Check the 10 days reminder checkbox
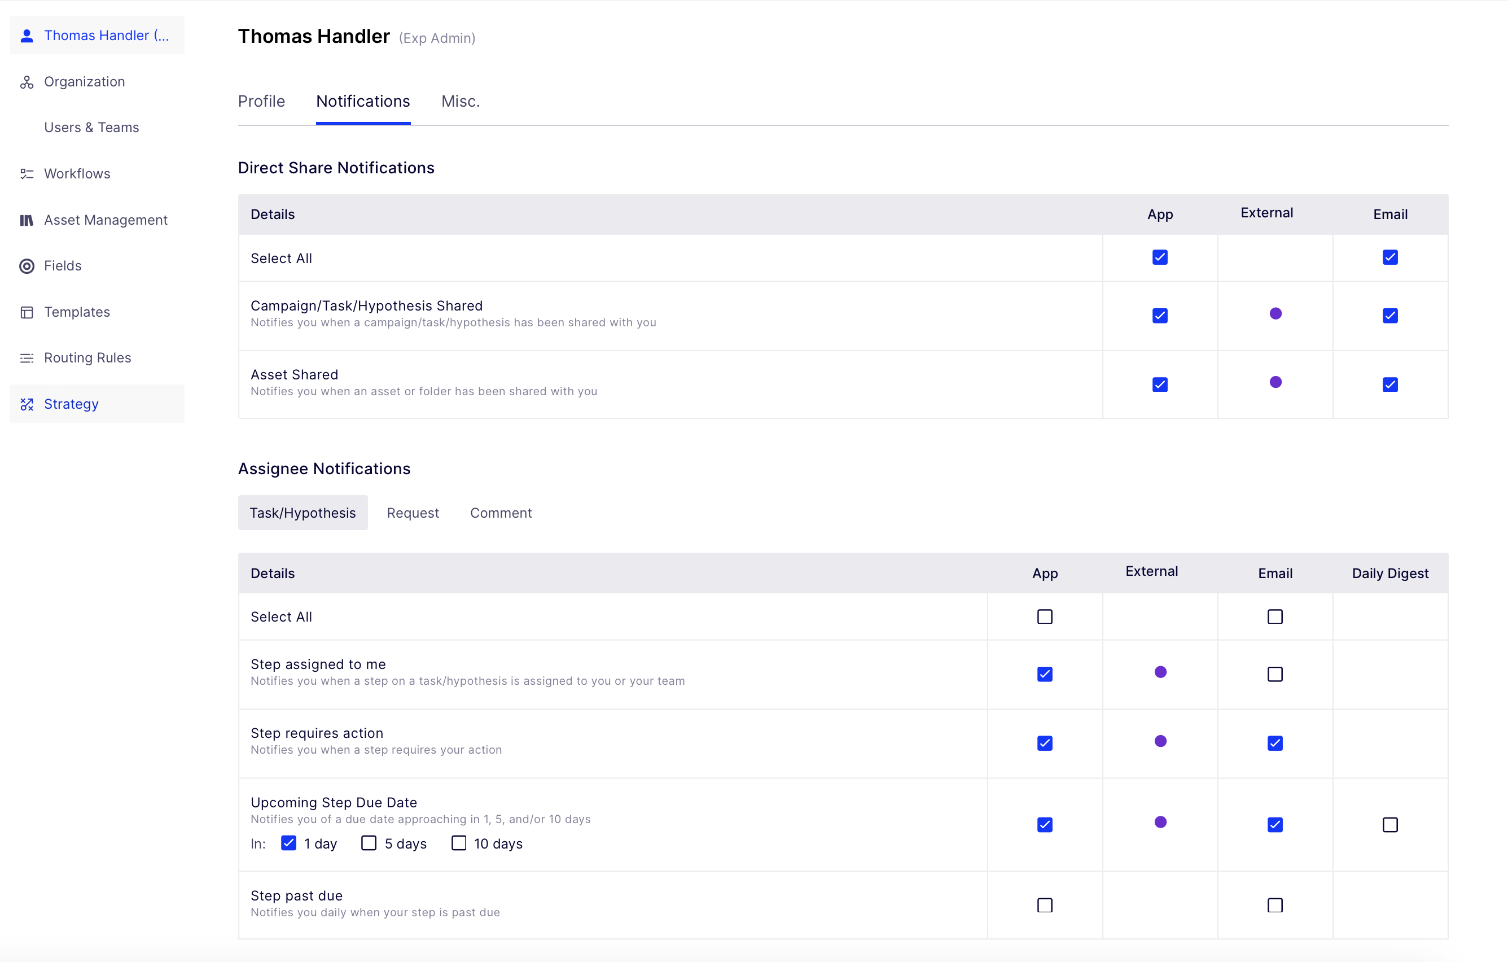 tap(458, 843)
